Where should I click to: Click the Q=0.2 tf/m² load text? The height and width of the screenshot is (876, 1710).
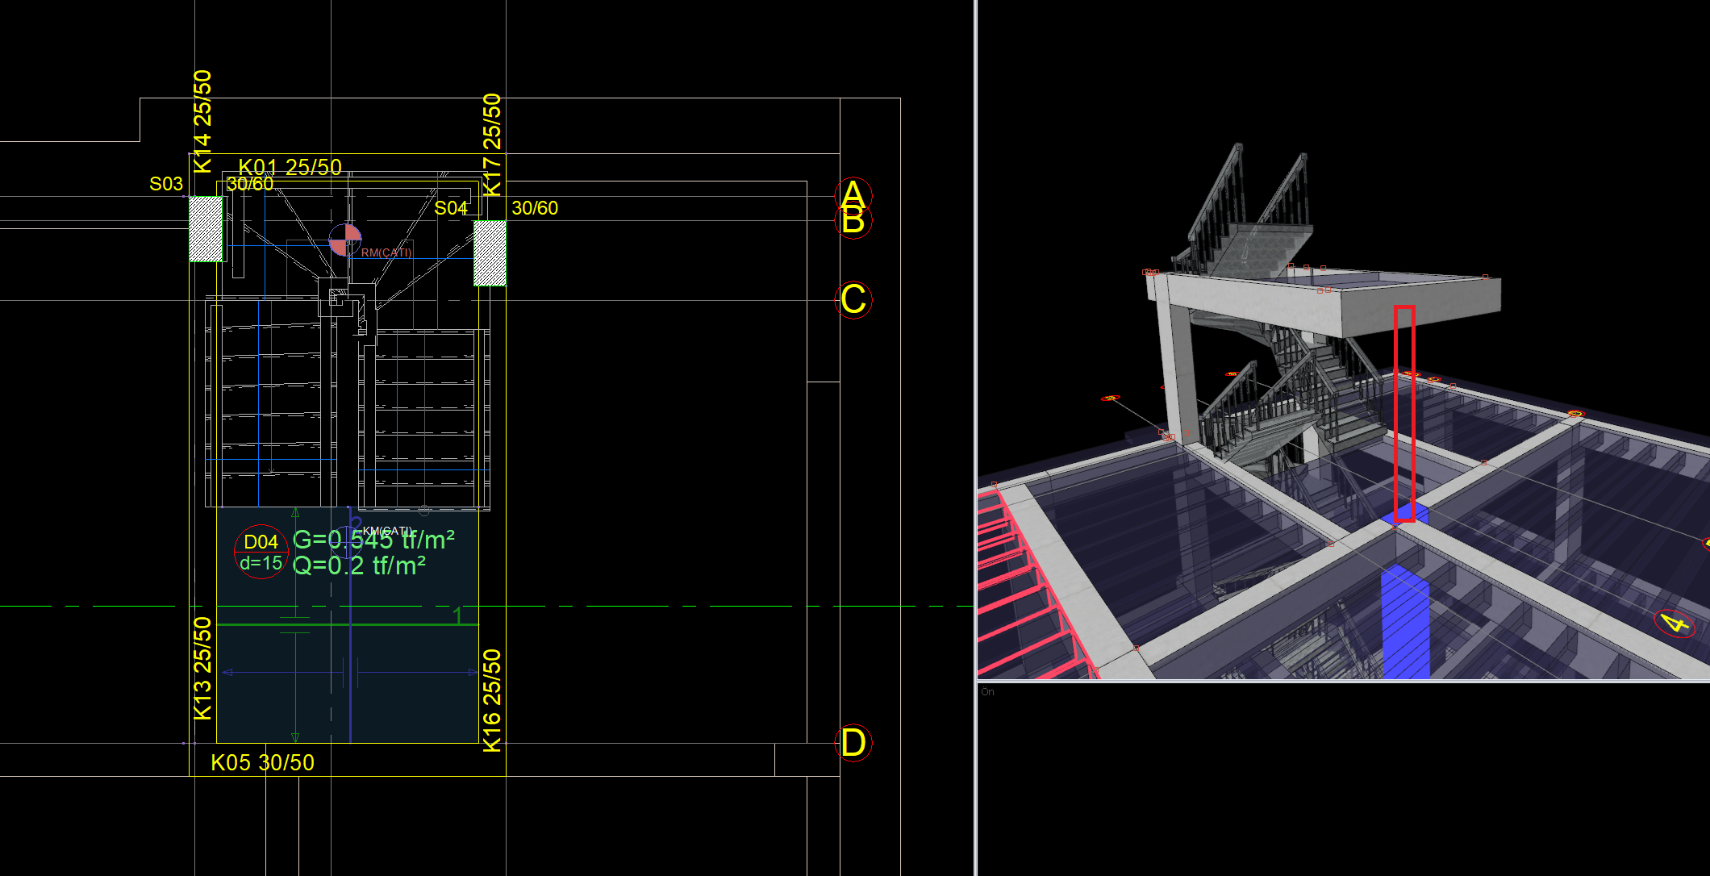[x=359, y=565]
